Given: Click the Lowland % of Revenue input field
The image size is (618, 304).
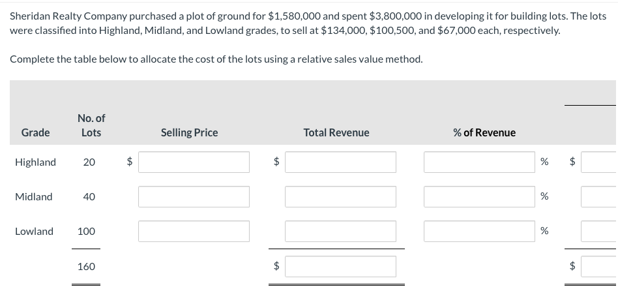Looking at the screenshot, I should point(479,231).
